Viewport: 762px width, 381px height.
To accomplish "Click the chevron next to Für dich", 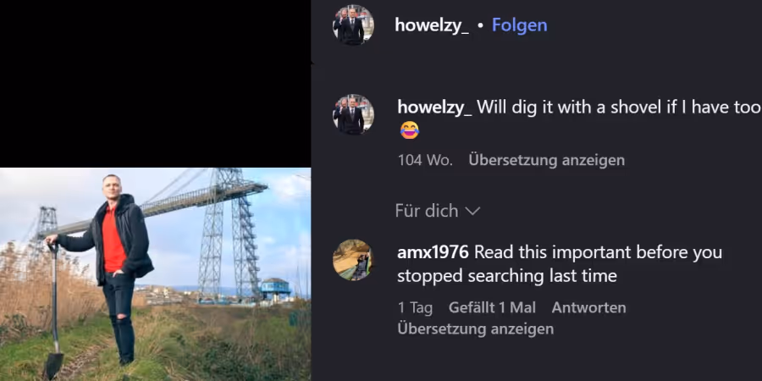I will click(x=472, y=211).
